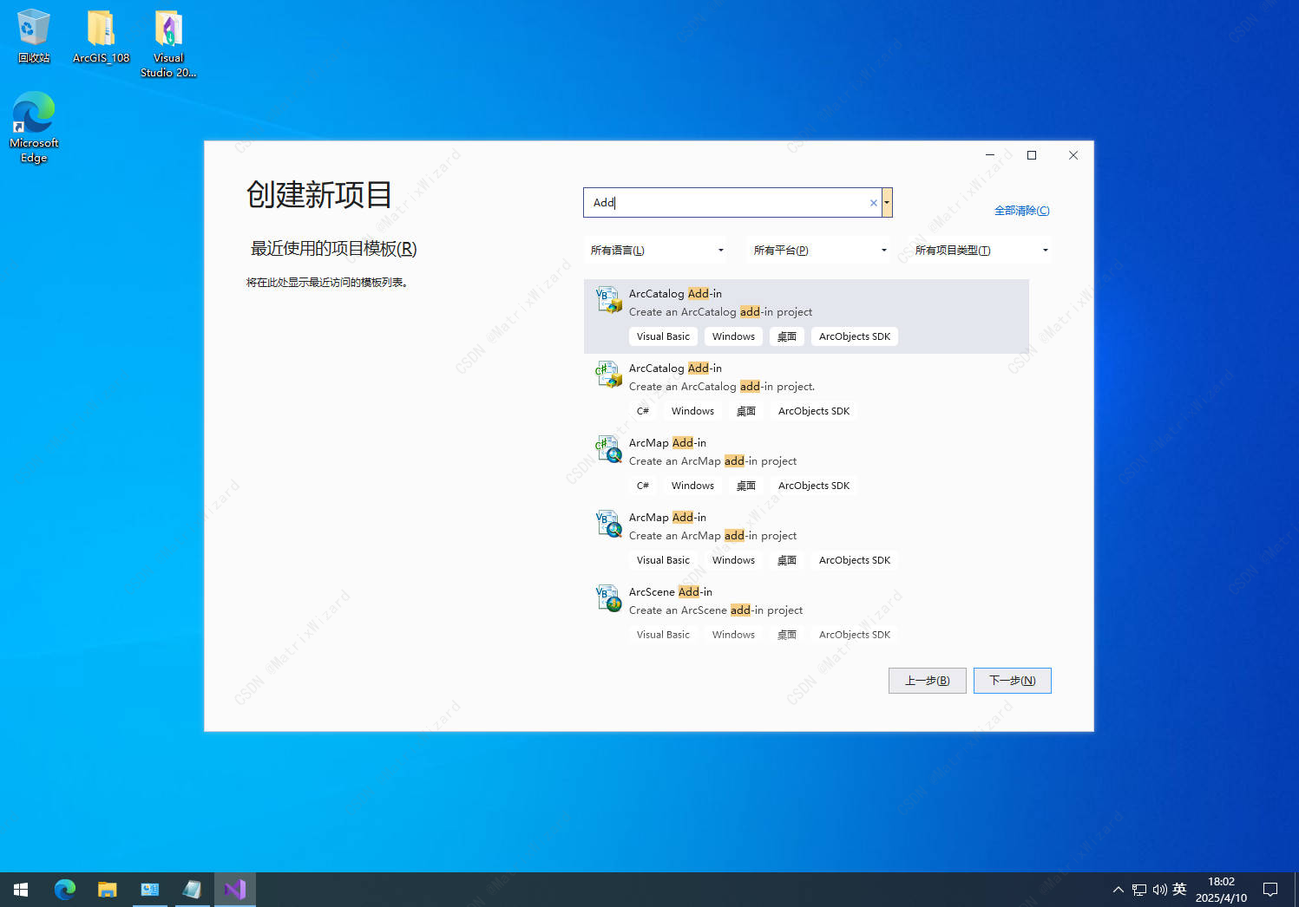Click the Visual Basic tag under ArcMap Add-in
Image resolution: width=1299 pixels, height=907 pixels.
[x=663, y=560]
